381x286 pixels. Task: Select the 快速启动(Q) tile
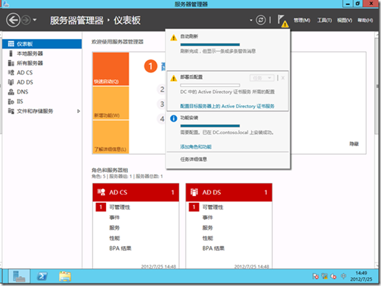pos(111,69)
